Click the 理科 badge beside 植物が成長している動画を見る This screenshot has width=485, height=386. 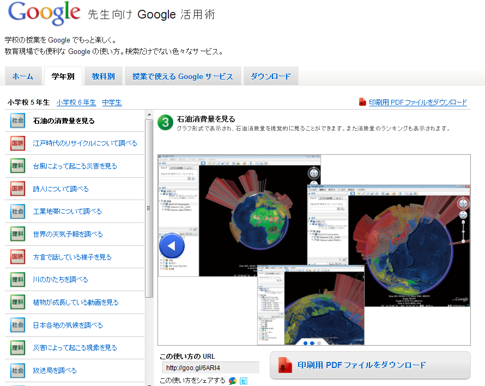17,302
